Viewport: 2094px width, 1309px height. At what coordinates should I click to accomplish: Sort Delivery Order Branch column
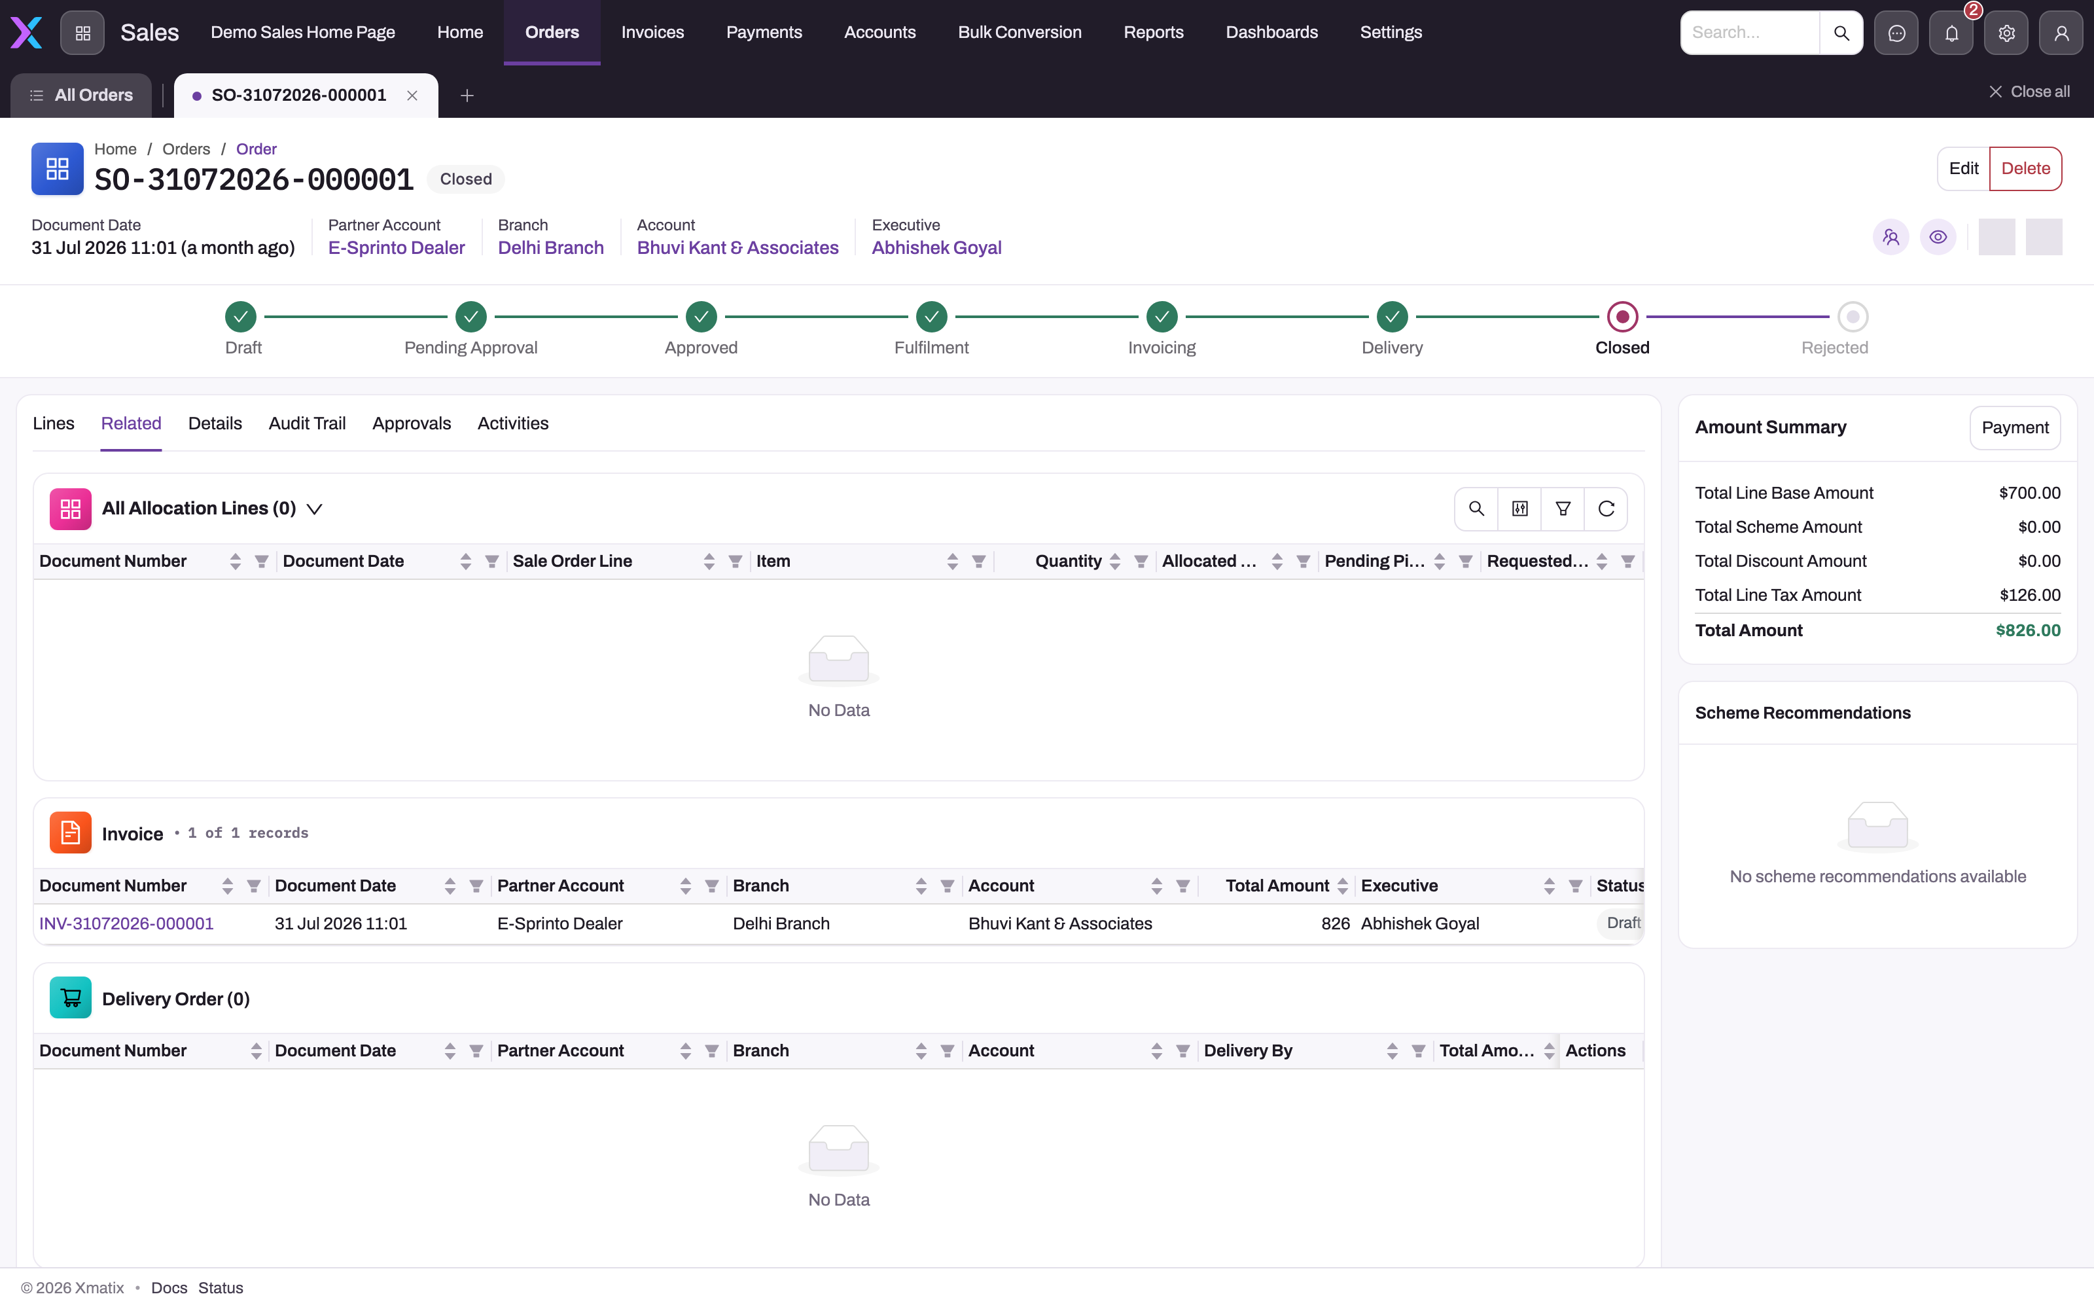click(921, 1051)
